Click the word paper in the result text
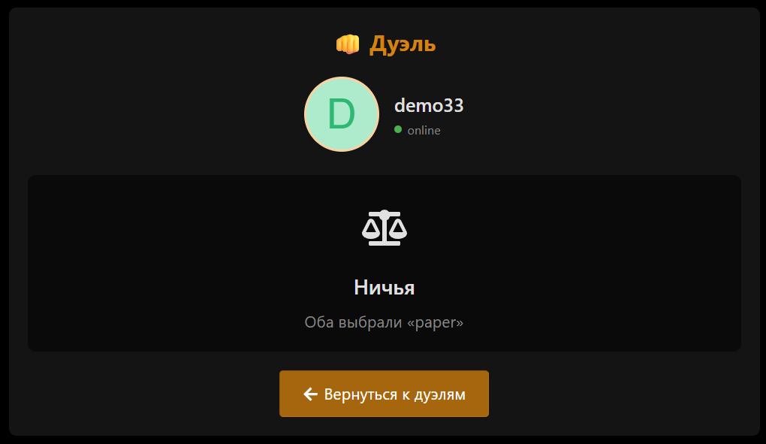The height and width of the screenshot is (444, 766). pyautogui.click(x=436, y=323)
